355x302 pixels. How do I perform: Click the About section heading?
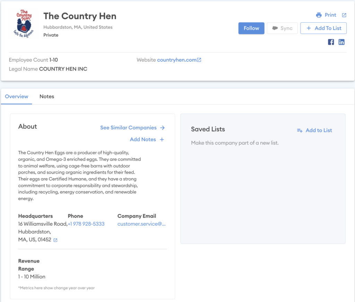[27, 126]
